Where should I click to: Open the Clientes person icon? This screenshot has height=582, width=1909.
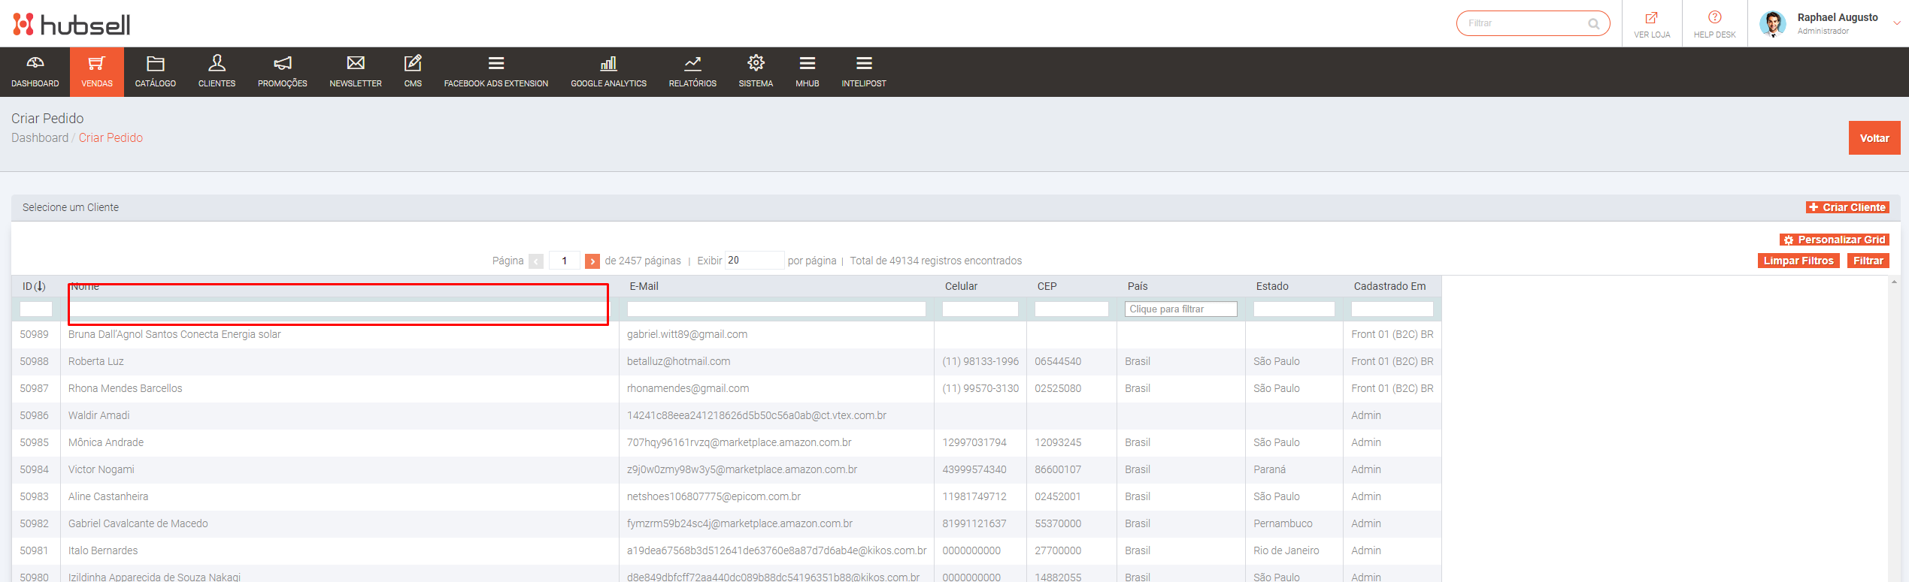(x=217, y=63)
